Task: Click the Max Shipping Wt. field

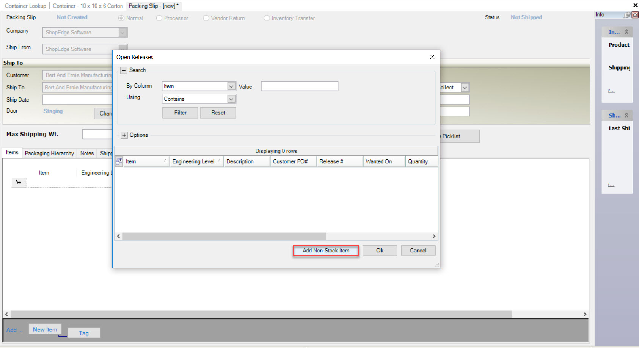Action: tap(97, 134)
